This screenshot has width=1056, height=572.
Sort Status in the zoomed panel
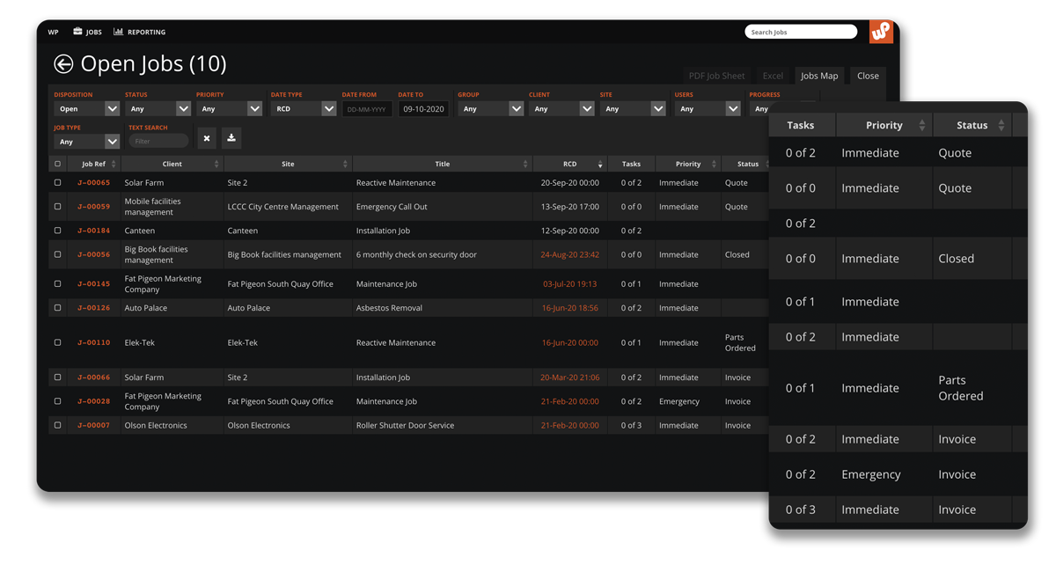tap(972, 125)
